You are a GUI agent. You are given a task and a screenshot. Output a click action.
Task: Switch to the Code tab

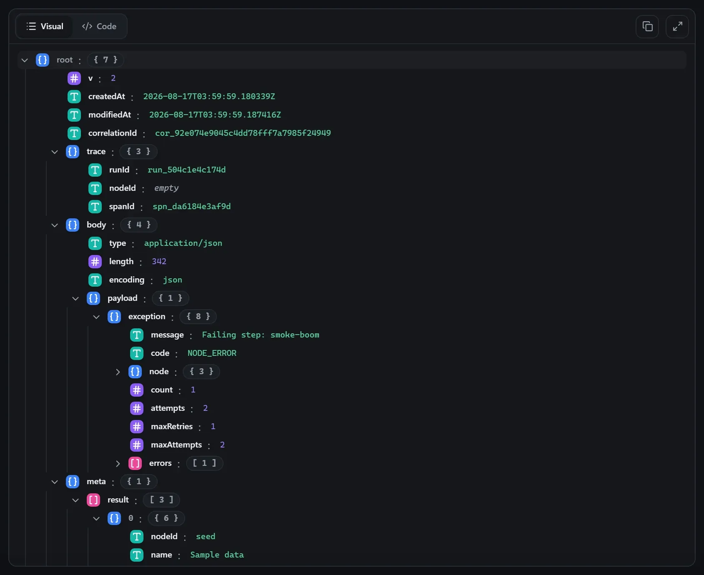point(99,26)
